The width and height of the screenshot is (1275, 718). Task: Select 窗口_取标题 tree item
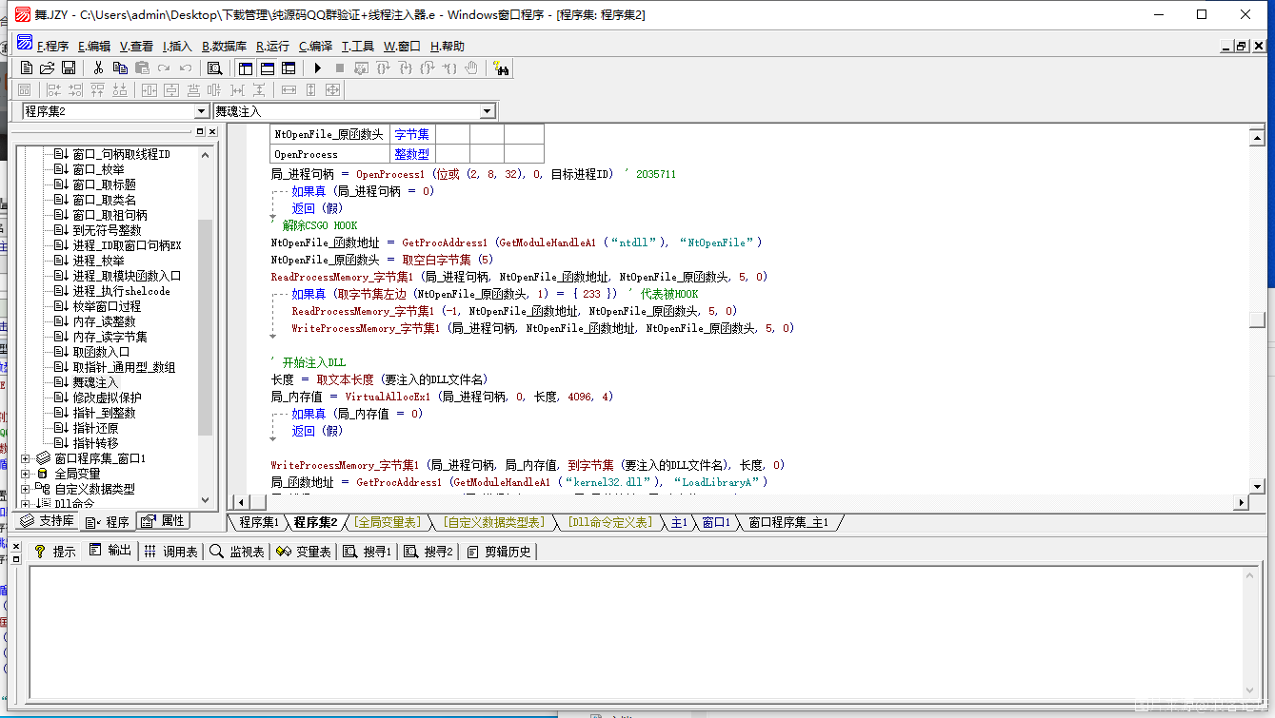[x=104, y=184]
